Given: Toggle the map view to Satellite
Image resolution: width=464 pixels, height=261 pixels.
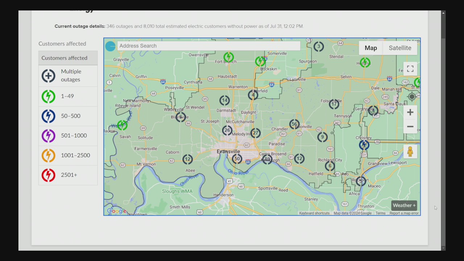Looking at the screenshot, I should (400, 48).
